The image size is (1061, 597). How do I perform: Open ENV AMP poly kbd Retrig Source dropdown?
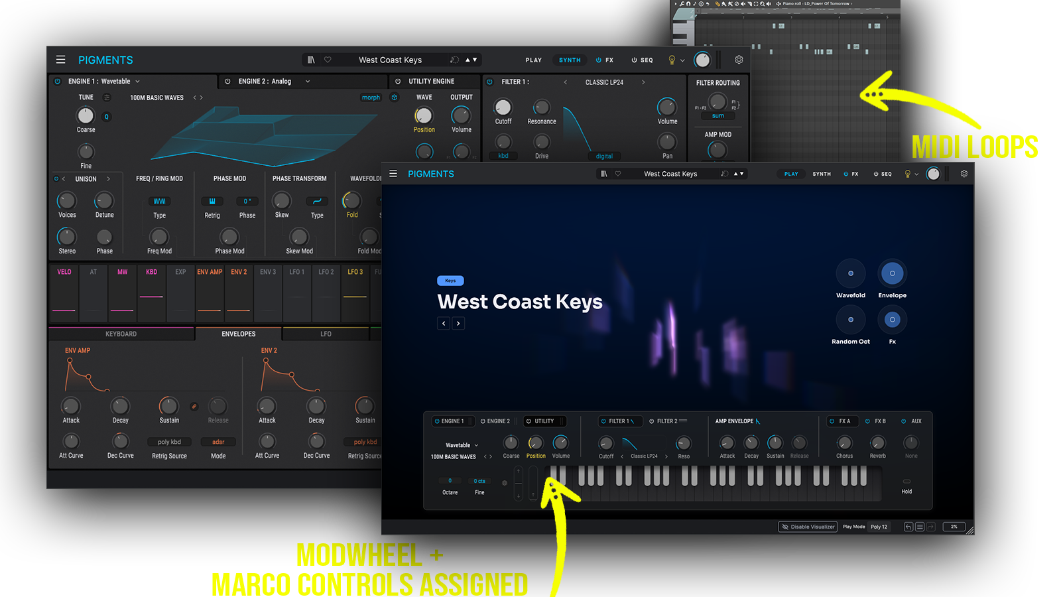169,442
